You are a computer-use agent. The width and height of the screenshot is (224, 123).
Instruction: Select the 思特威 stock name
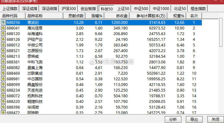pos(33,56)
